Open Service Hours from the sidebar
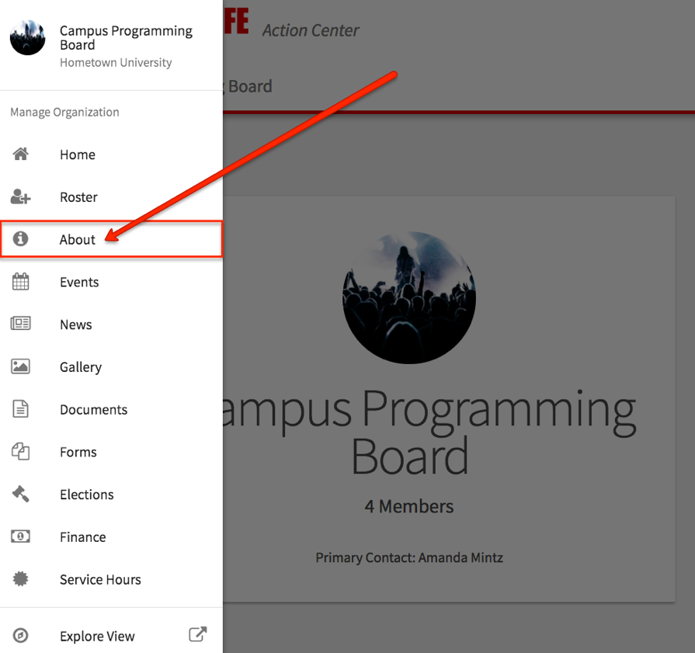Image resolution: width=695 pixels, height=653 pixels. point(100,579)
